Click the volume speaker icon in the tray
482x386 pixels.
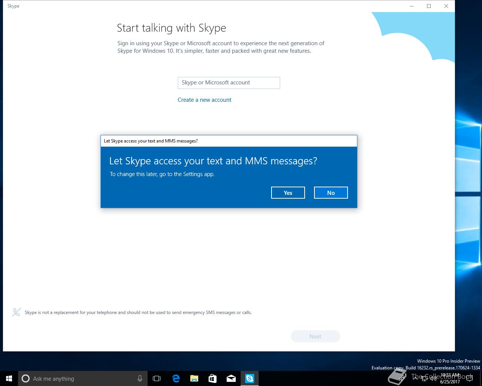click(x=433, y=378)
